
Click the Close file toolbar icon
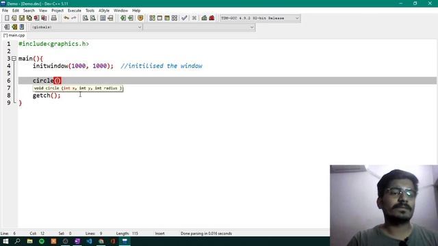click(36, 18)
